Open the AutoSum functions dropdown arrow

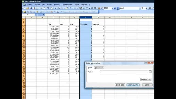tap(89, 8)
